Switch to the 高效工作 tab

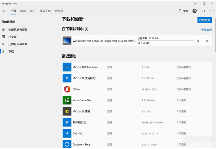point(45,11)
